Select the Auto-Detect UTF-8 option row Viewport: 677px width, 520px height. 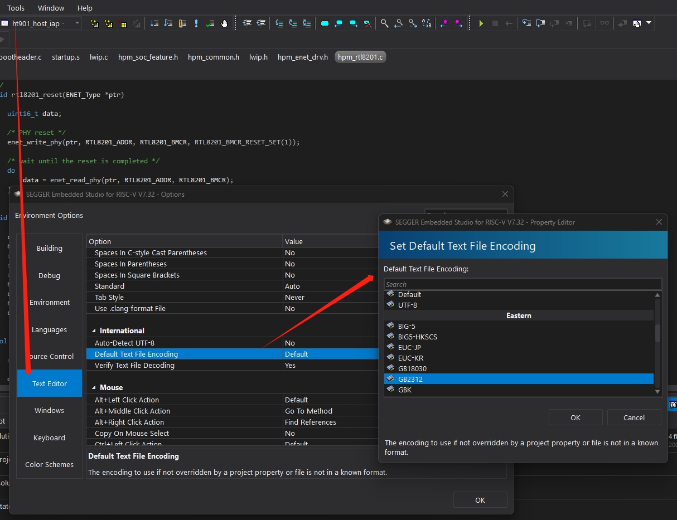(x=233, y=343)
